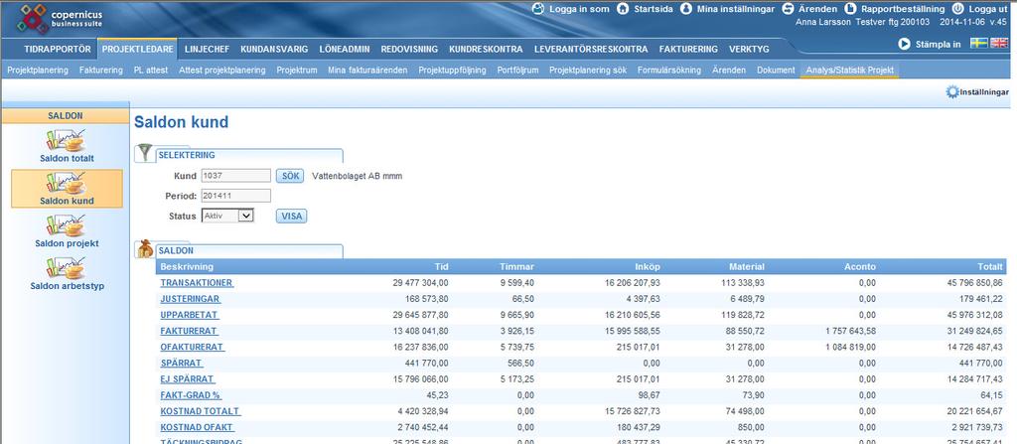Click the Kund input field
1017x444 pixels.
(236, 175)
